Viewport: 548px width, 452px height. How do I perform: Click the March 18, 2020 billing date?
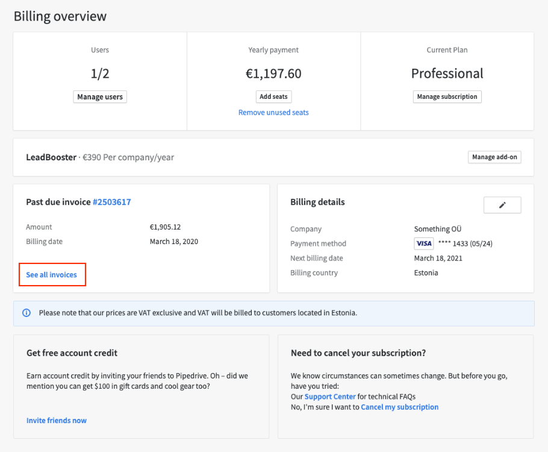click(174, 242)
